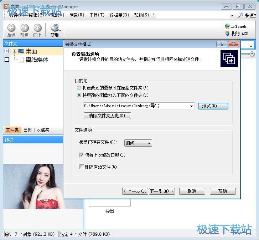Screen dimensions: 259x240
Task: Click the Forward (前进) arrow icon
Action: [24, 28]
